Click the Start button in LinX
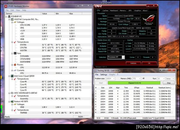The height and width of the screenshot is (130, 180). (101, 83)
